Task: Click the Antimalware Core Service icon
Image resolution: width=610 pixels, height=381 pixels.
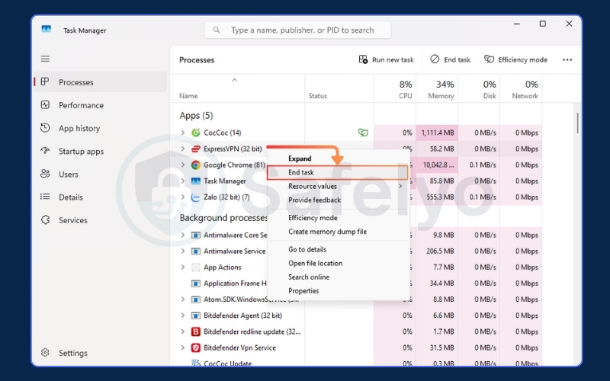Action: click(196, 235)
